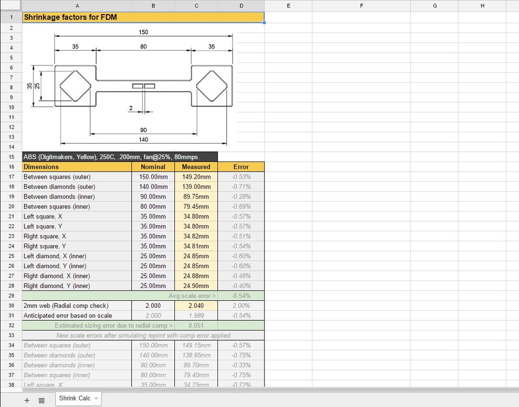The image size is (519, 407).
Task: Select column A header
Action: tap(77, 6)
